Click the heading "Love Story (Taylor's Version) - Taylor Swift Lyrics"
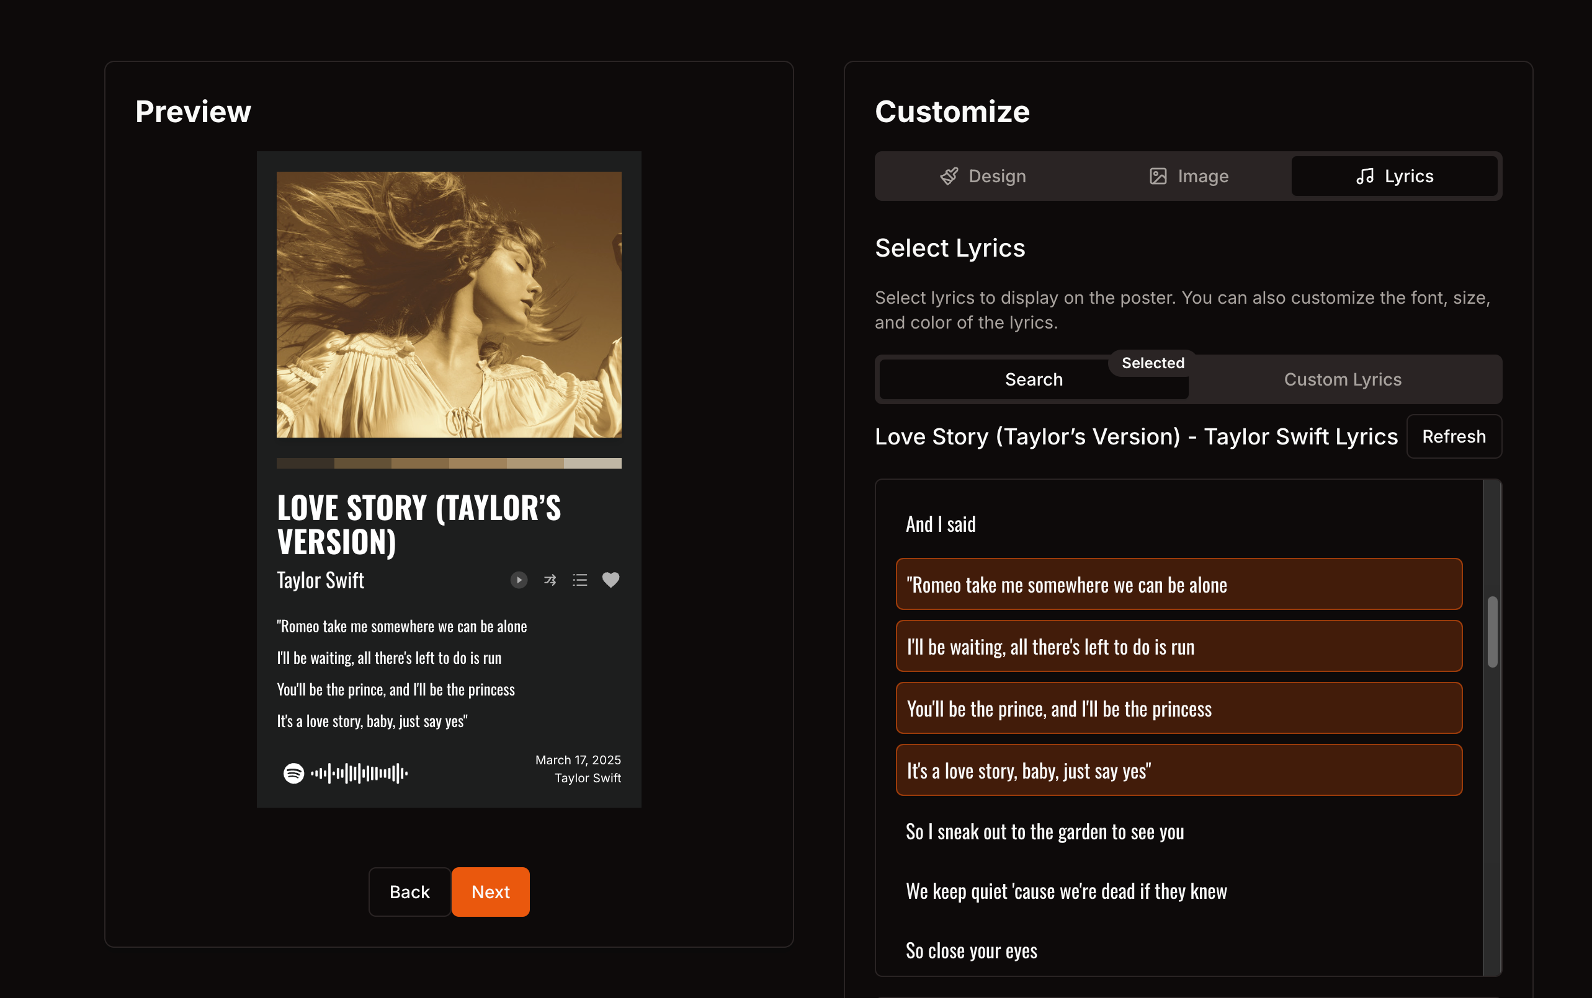Viewport: 1592px width, 998px height. pos(1136,436)
